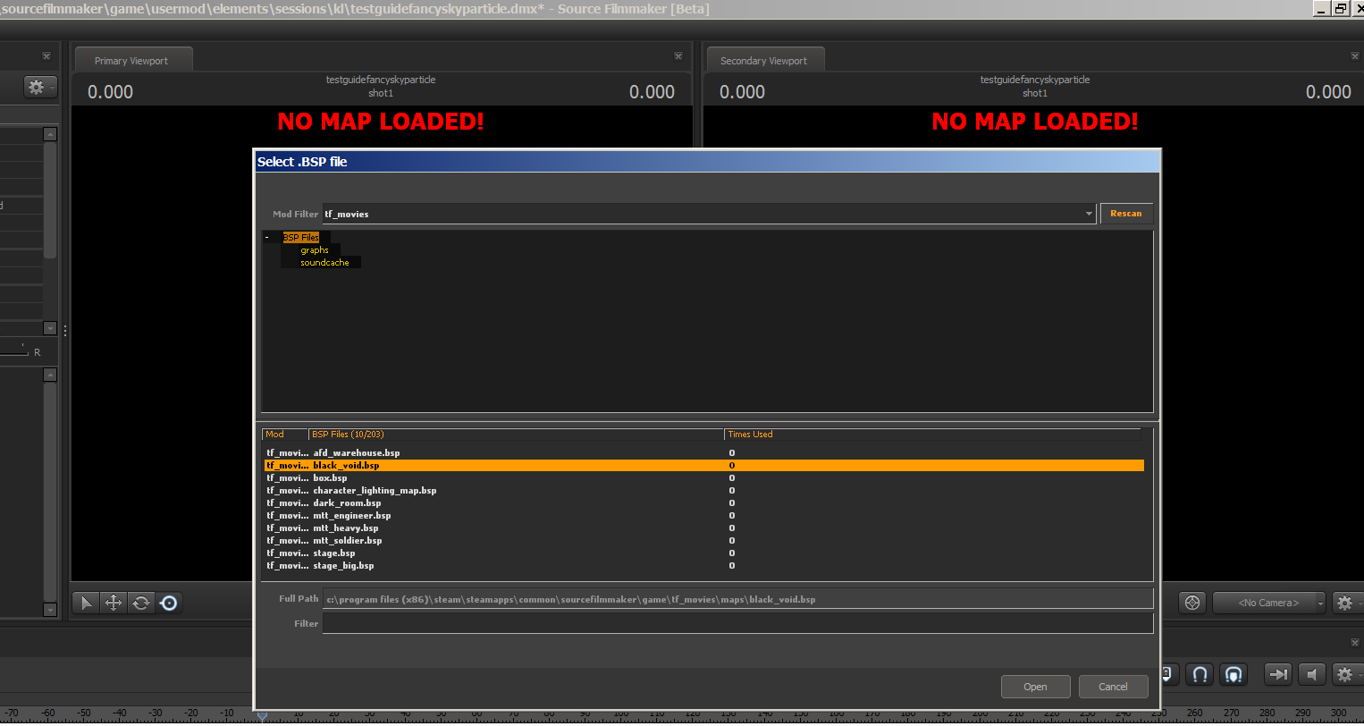This screenshot has width=1364, height=726.
Task: Click the camera target reticle icon
Action: point(1192,603)
